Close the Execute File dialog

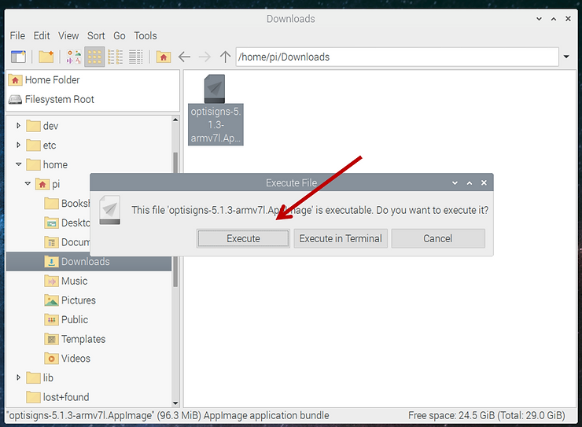[x=484, y=182]
